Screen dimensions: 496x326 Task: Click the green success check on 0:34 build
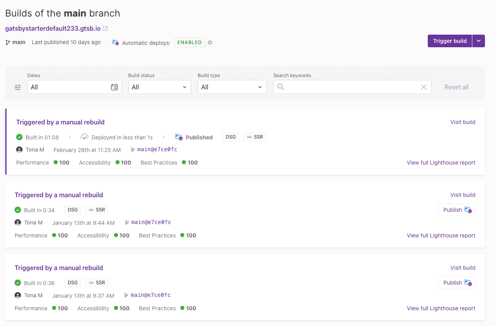coord(18,210)
